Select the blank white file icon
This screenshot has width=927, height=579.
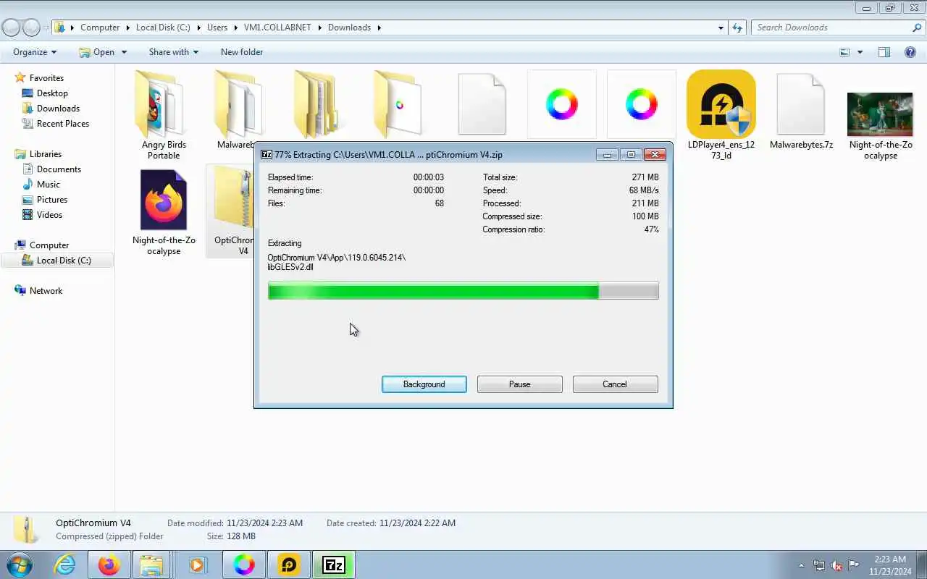tap(482, 105)
